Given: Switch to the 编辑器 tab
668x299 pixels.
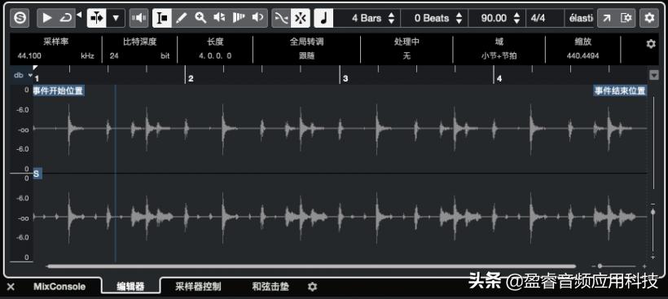Looking at the screenshot, I should 131,287.
